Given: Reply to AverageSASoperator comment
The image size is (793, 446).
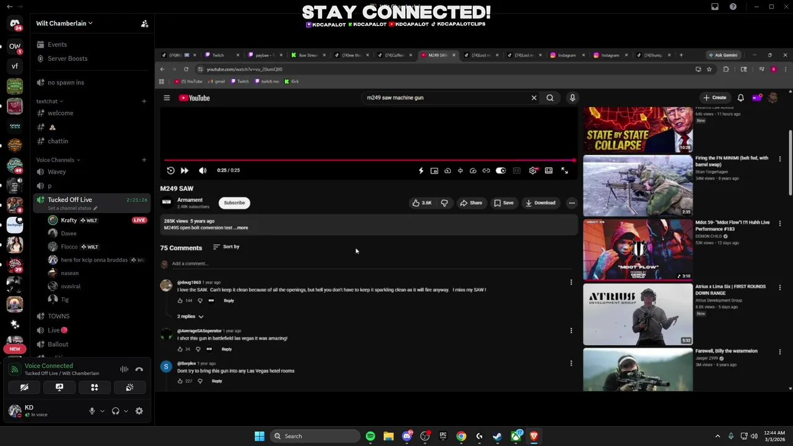Looking at the screenshot, I should click(x=227, y=349).
